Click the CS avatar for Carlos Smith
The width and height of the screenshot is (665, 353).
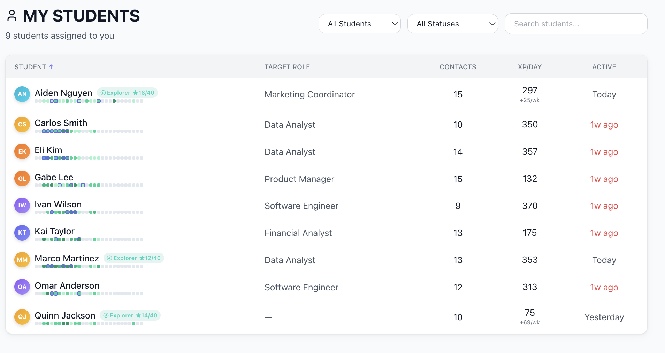coord(22,124)
